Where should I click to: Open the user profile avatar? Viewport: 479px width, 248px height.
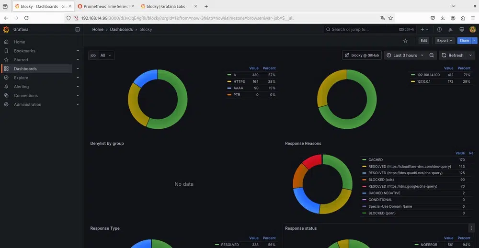tap(472, 29)
